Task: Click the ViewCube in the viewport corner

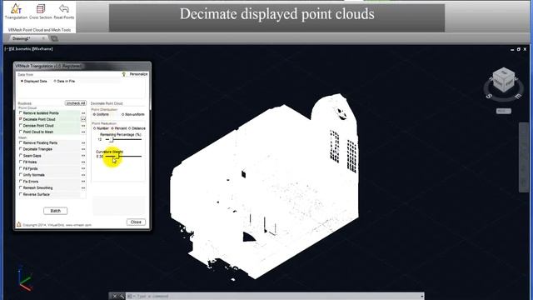Action: (x=503, y=80)
